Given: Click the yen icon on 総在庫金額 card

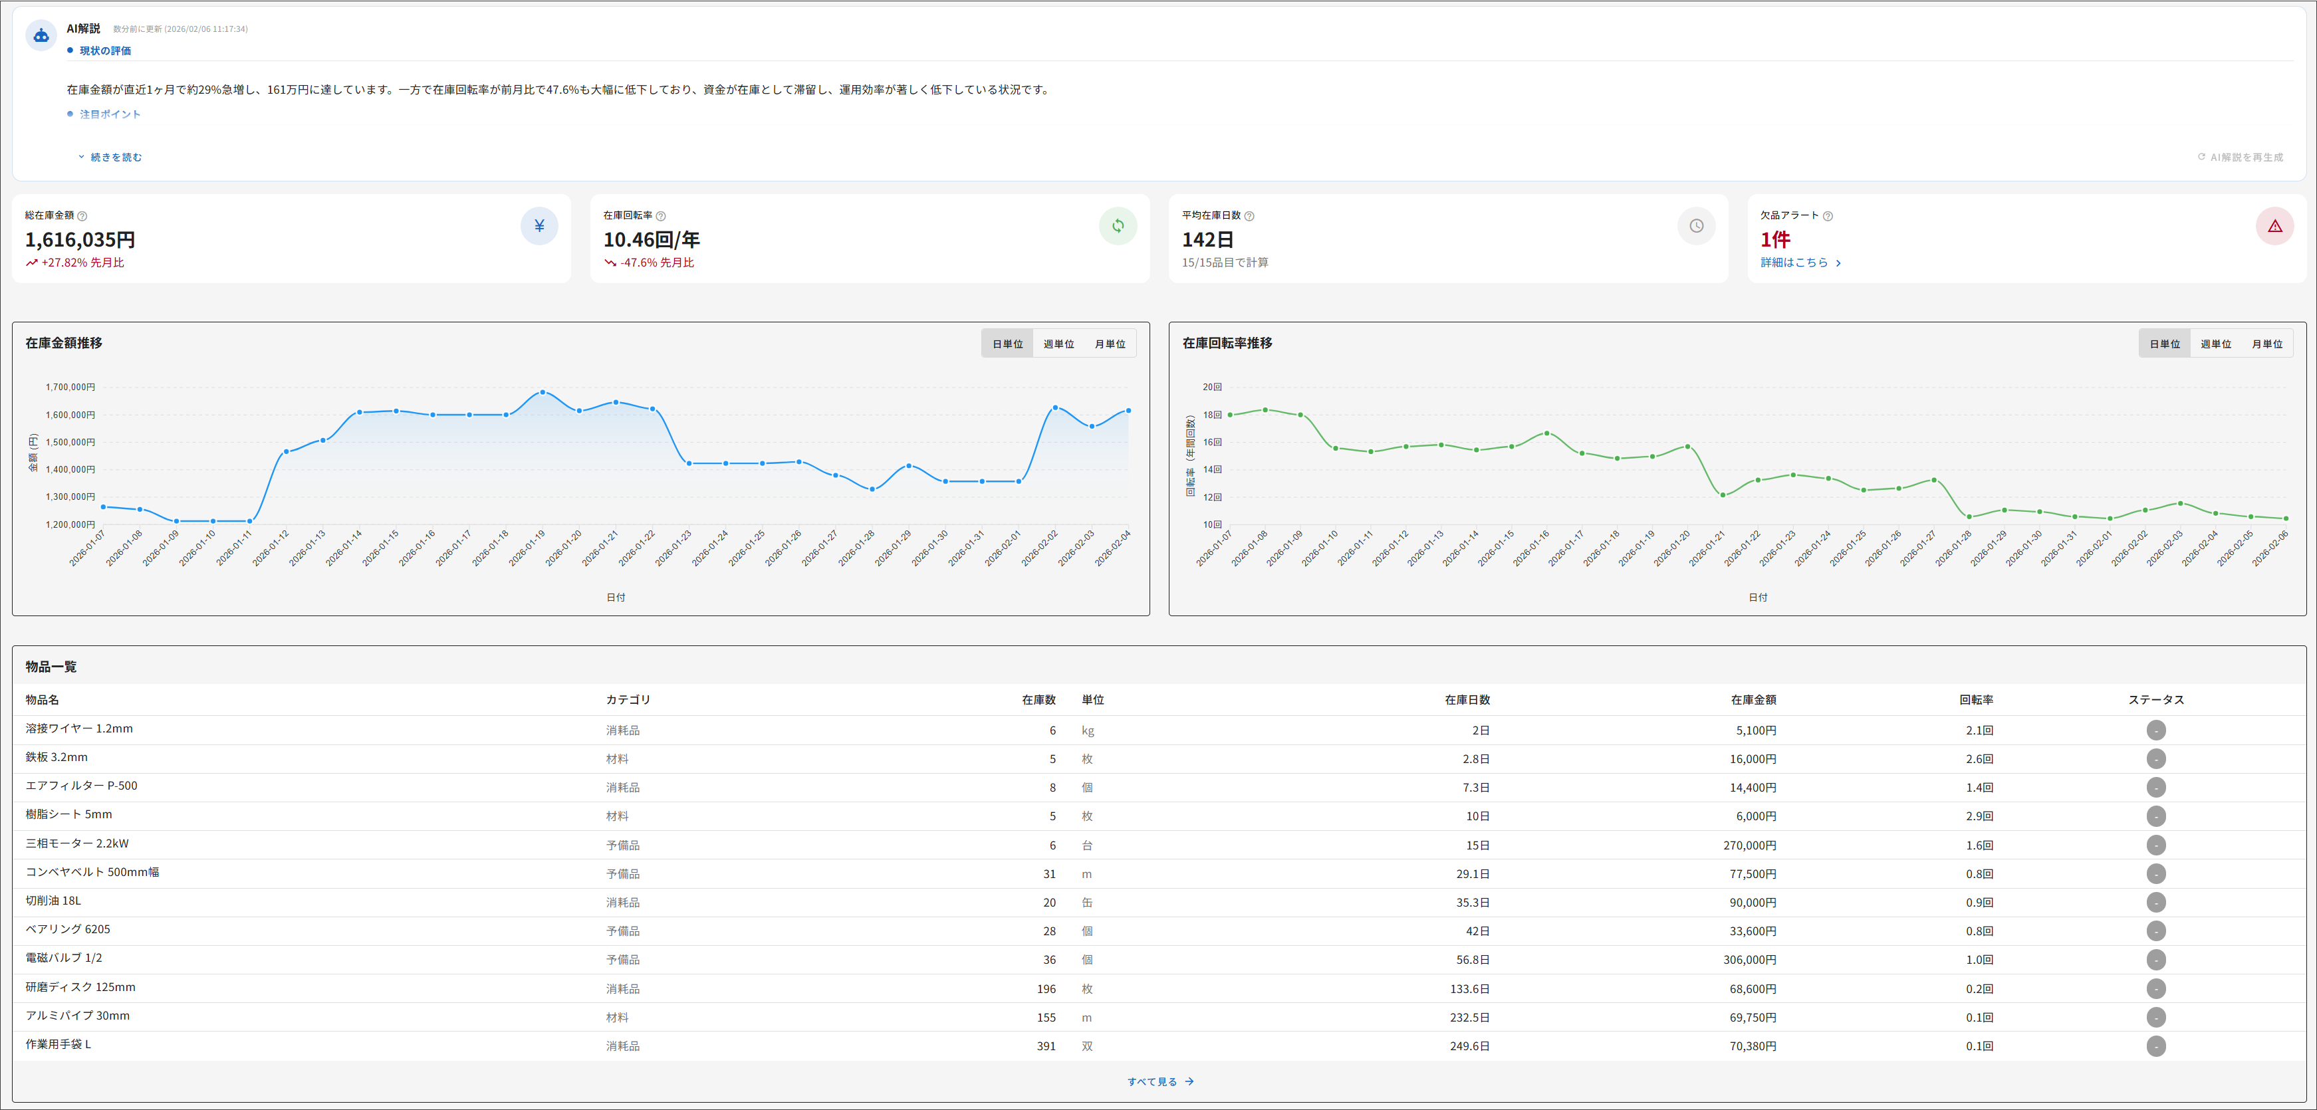Looking at the screenshot, I should point(540,226).
